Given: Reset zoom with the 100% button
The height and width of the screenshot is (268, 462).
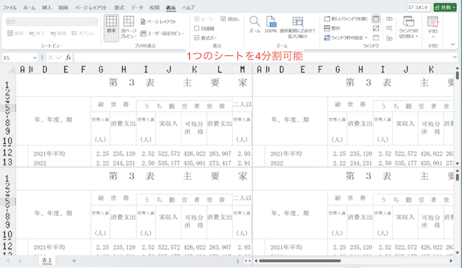Looking at the screenshot, I should coord(270,24).
